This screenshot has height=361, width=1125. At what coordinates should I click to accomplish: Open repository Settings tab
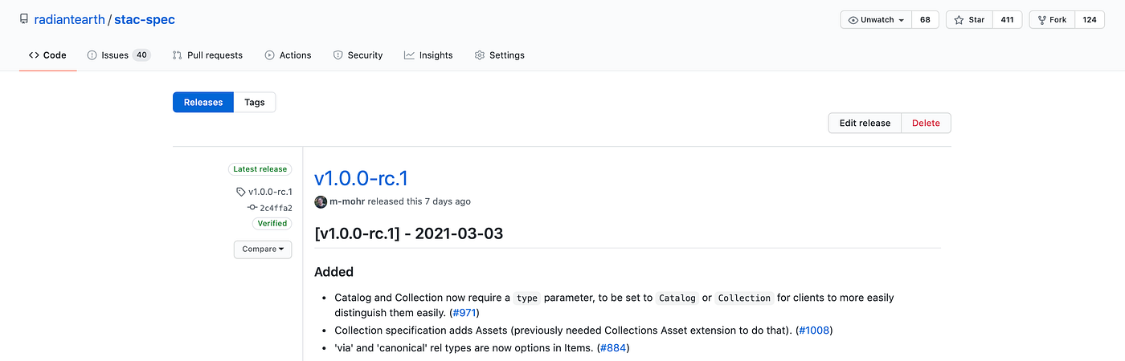pos(499,55)
